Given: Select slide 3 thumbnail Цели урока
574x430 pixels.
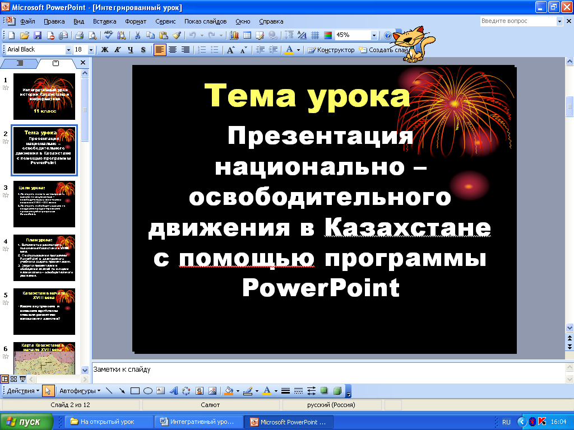Looking at the screenshot, I should [44, 204].
